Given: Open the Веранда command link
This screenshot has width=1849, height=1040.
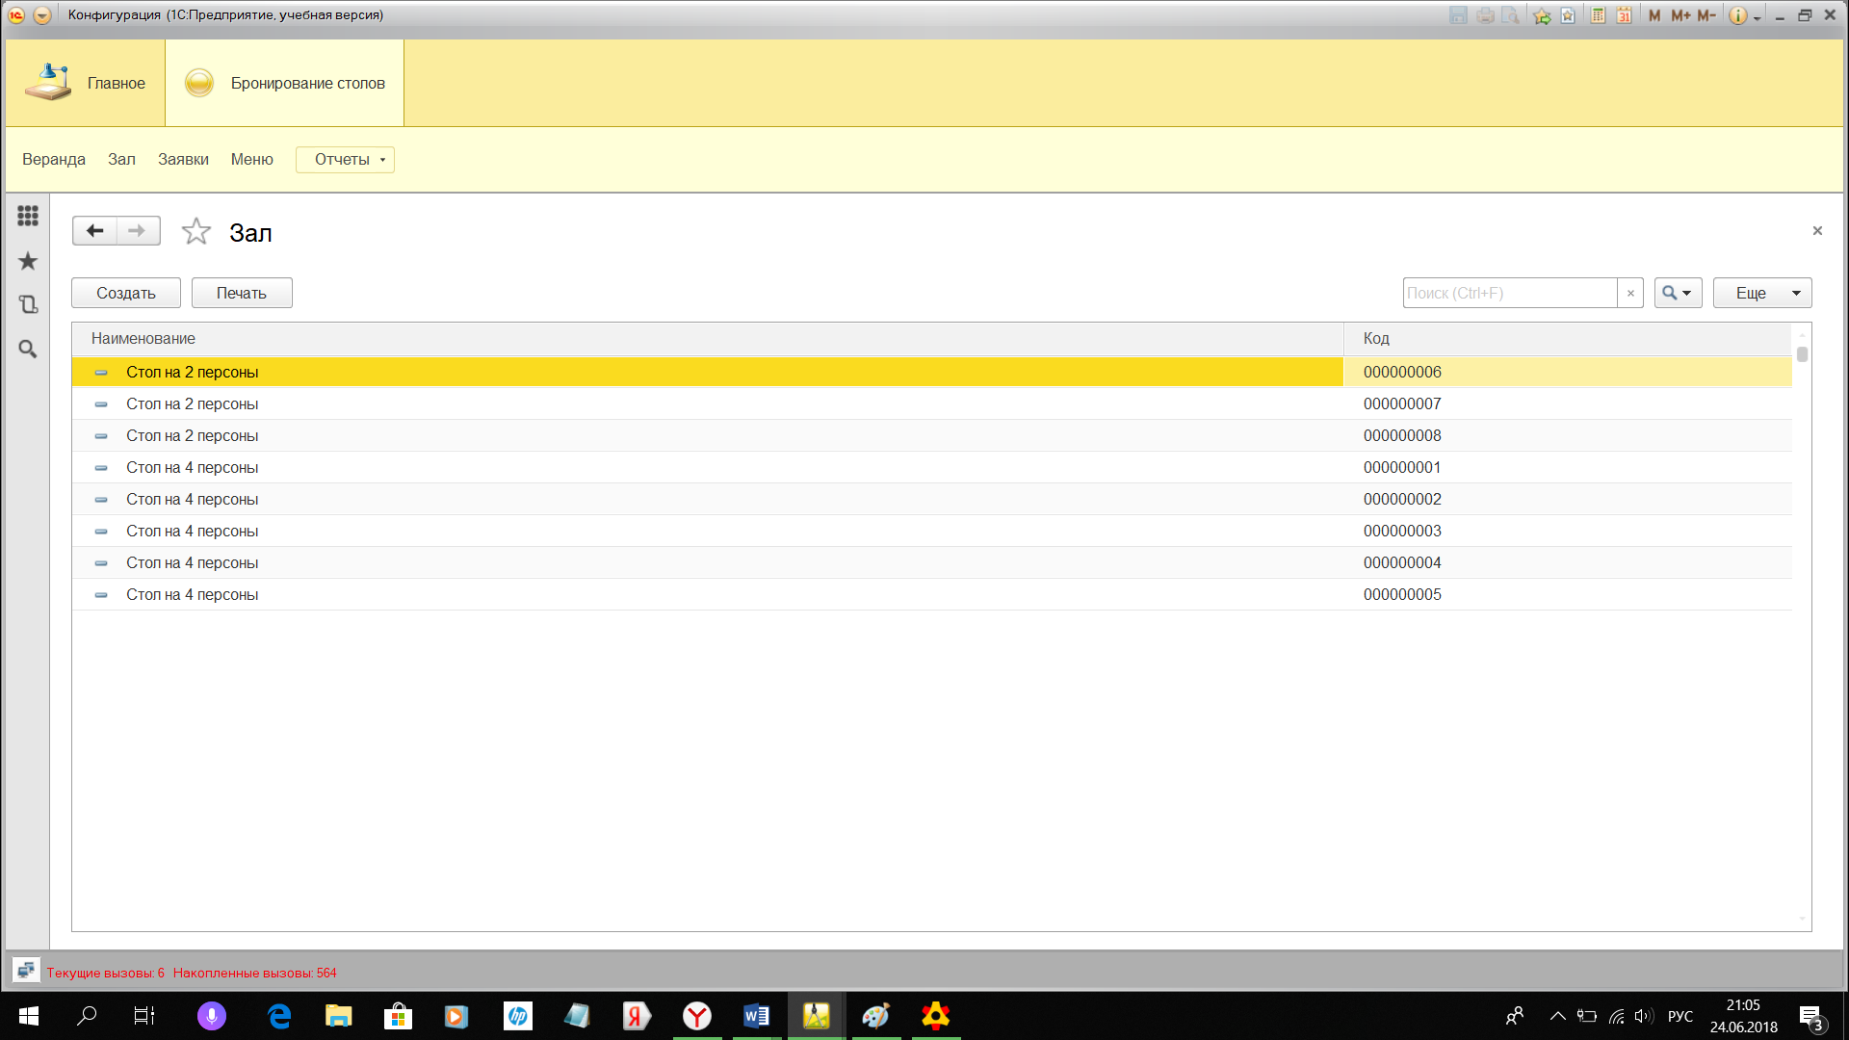Looking at the screenshot, I should coord(54,160).
